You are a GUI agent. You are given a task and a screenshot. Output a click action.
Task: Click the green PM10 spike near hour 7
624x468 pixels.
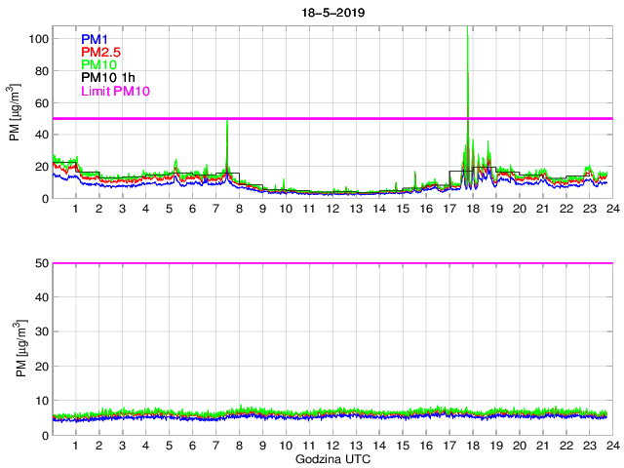tap(227, 123)
